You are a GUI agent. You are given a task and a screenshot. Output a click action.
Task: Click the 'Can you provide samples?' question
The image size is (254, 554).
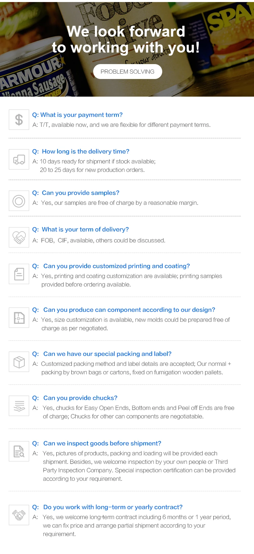(76, 193)
